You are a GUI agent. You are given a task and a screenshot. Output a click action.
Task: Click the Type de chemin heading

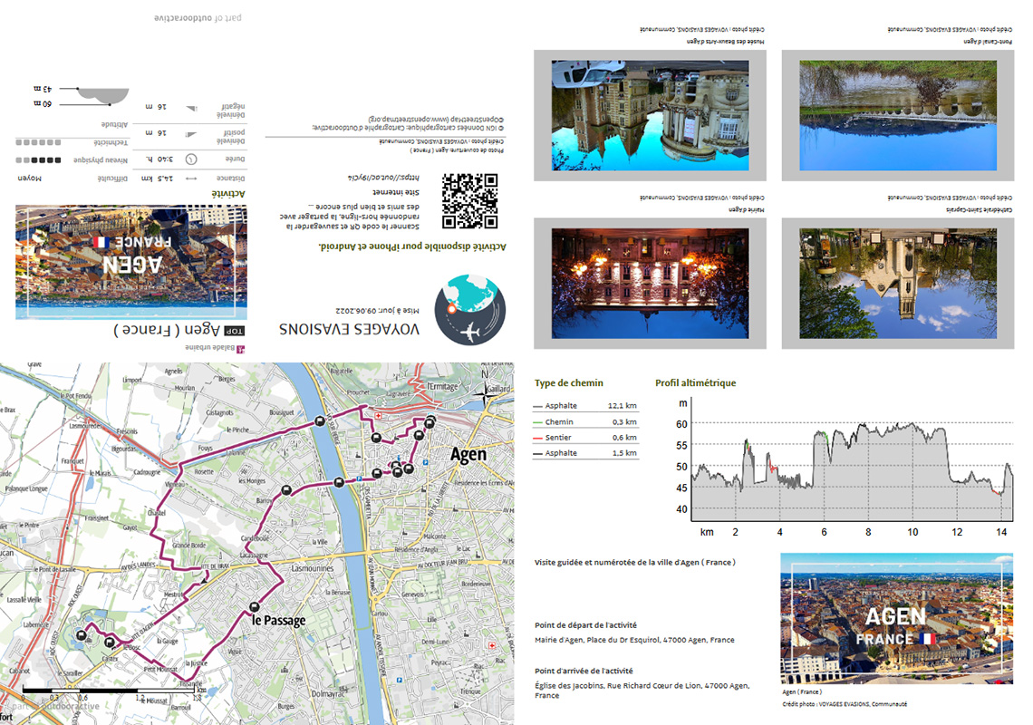click(x=568, y=383)
